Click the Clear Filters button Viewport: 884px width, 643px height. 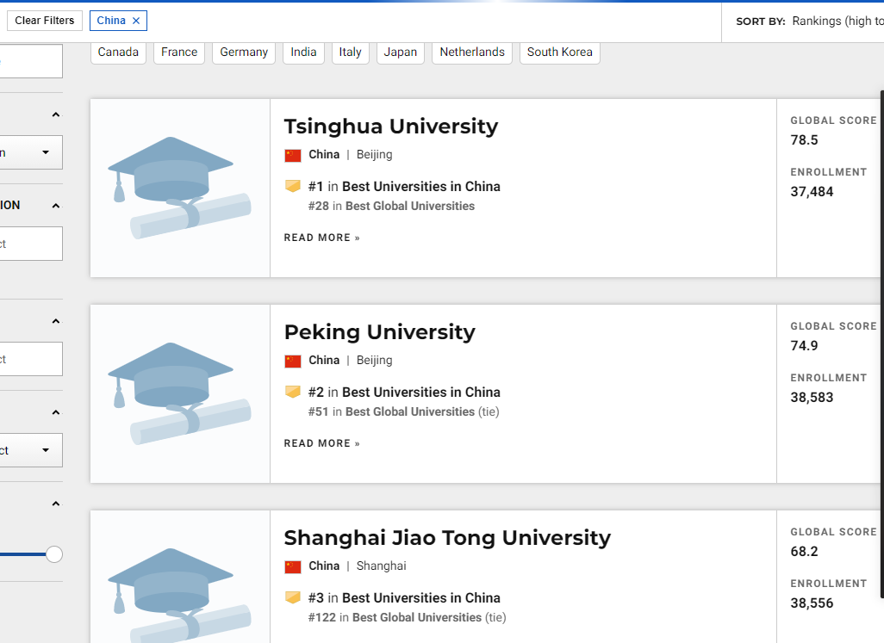click(44, 20)
